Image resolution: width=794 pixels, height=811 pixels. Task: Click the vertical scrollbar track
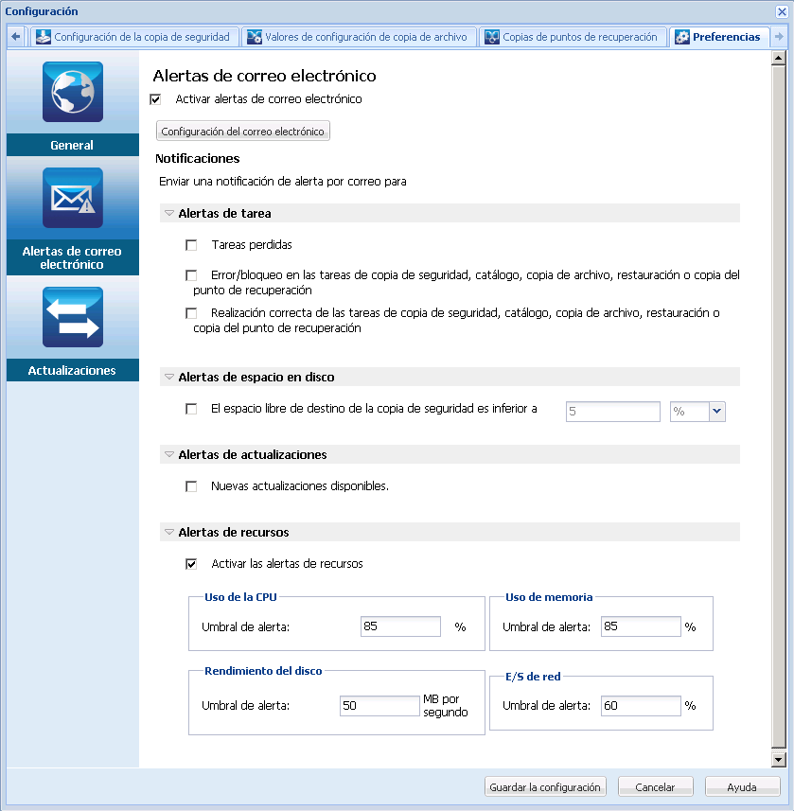coord(778,407)
